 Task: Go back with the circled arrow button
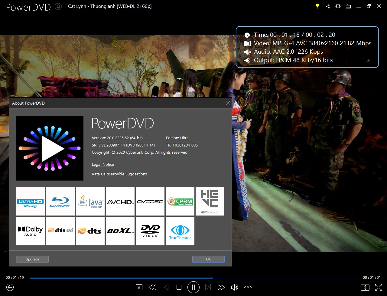10,287
